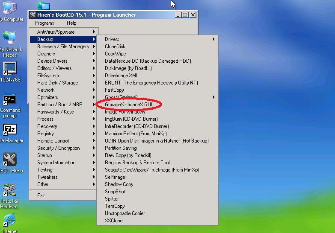Launch Unstoppable Copier
The image size is (335, 233).
point(157,213)
